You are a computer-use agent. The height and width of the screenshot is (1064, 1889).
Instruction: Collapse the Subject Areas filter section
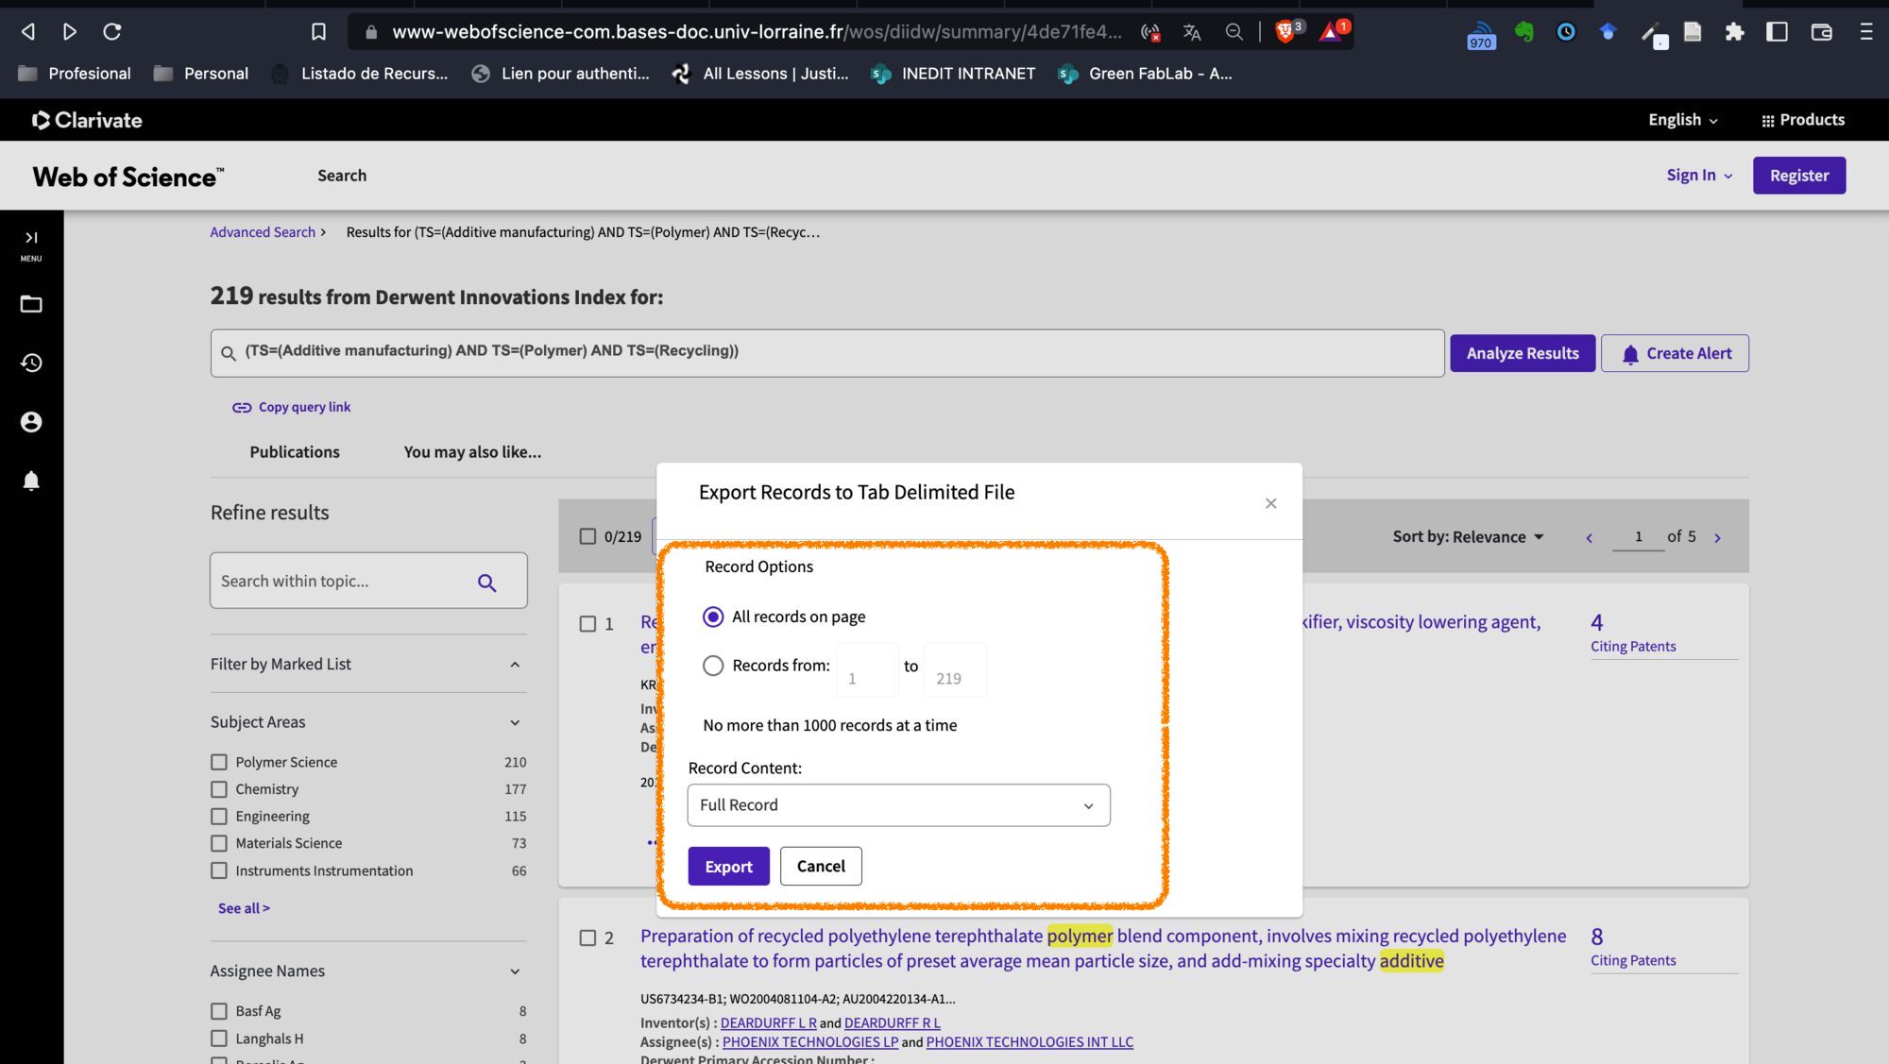[x=515, y=722]
